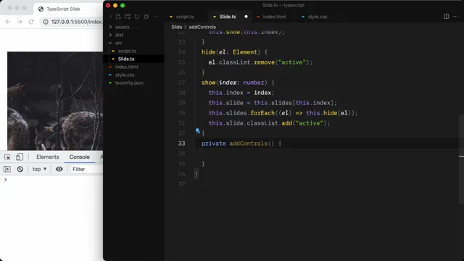Click 'remove' on line 25

click(x=264, y=62)
